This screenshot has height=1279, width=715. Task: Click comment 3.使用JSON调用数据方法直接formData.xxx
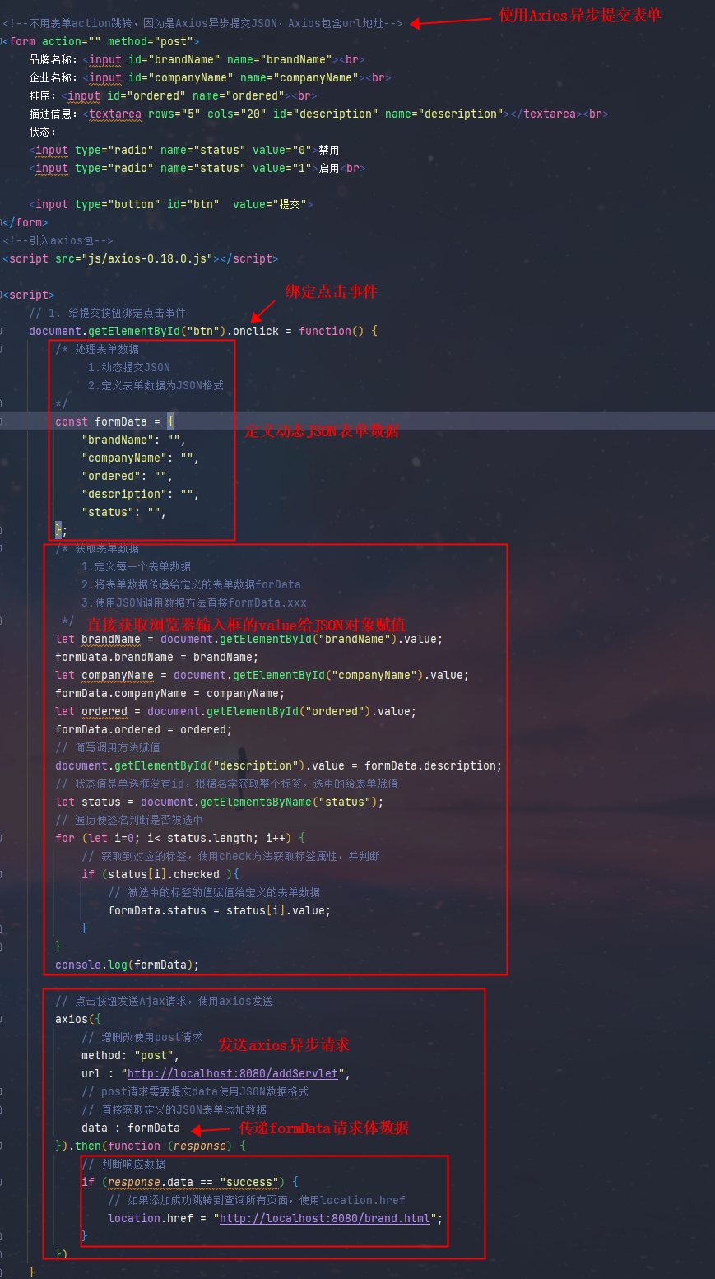(x=193, y=602)
